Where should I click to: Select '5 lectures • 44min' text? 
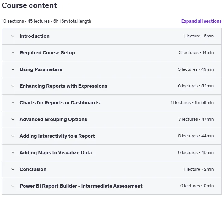(x=196, y=136)
